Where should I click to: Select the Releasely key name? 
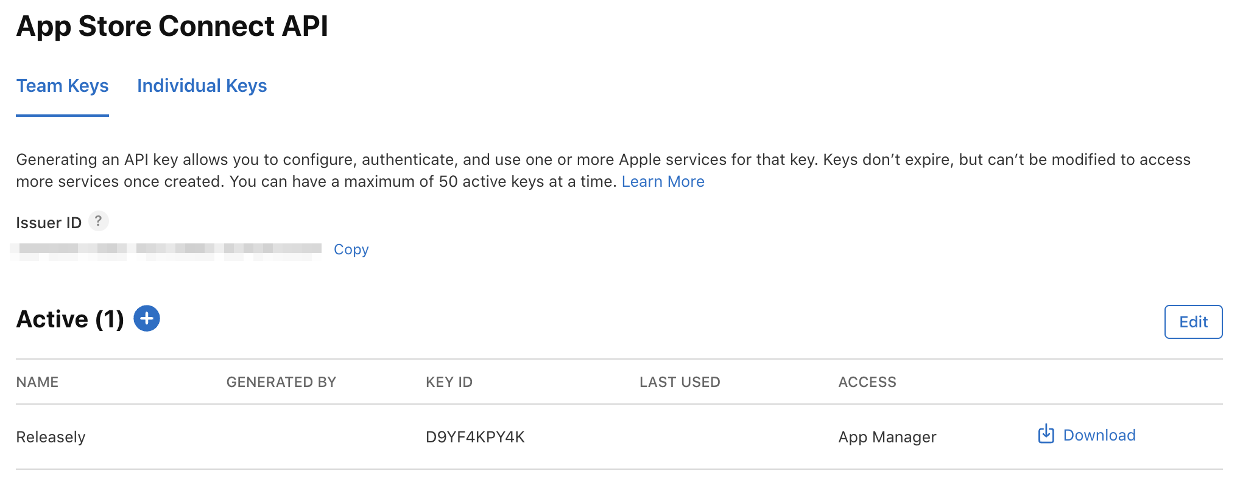click(51, 437)
